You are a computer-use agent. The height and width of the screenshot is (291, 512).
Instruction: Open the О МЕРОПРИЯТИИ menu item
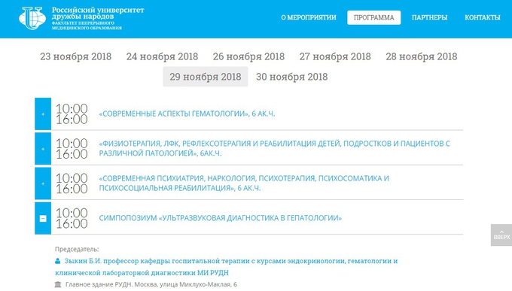(309, 17)
